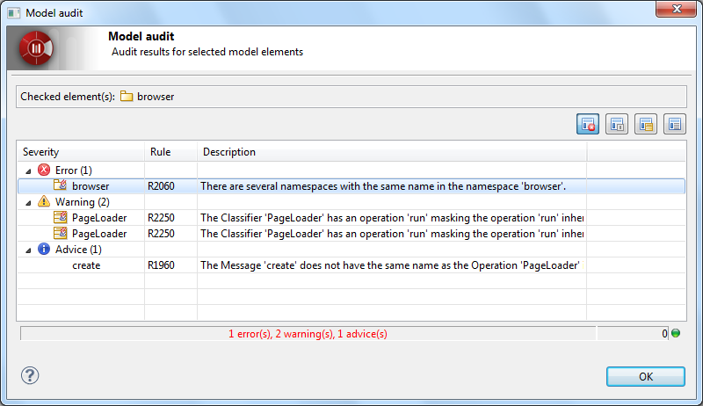
Task: Collapse the Error (1) group
Action: [27, 170]
